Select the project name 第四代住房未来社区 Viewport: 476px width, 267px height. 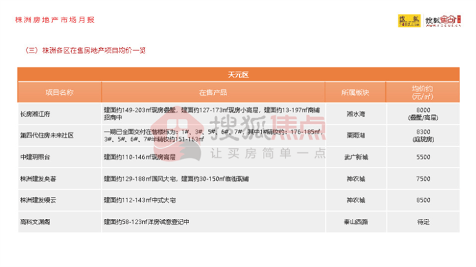[x=47, y=135]
